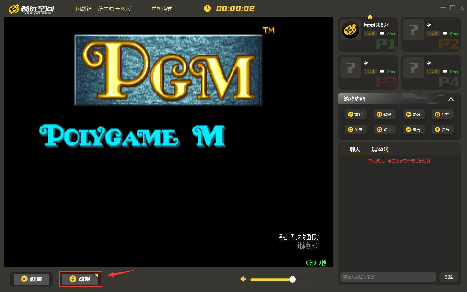Image resolution: width=467 pixels, height=292 pixels.
Task: Save game state with 存档
Action: point(442,114)
